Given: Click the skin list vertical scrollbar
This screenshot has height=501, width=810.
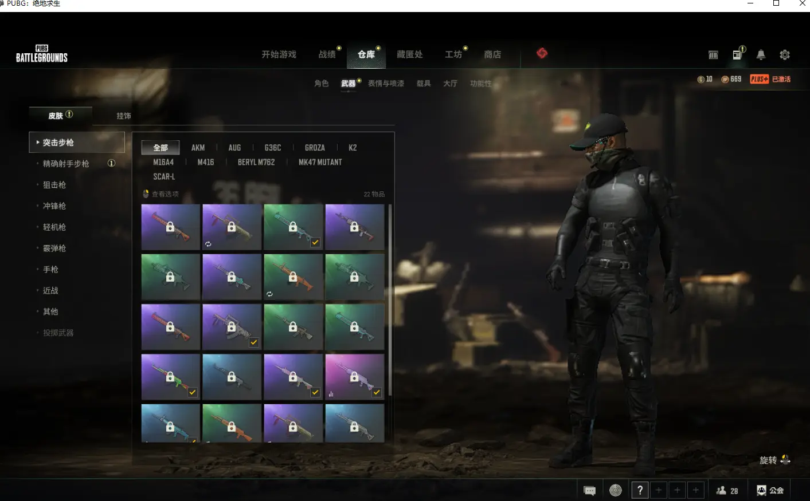Looking at the screenshot, I should point(390,298).
